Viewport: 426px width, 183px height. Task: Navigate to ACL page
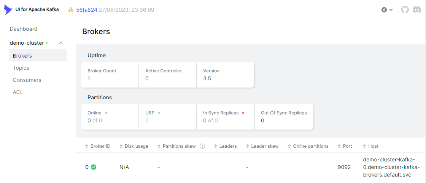point(18,92)
